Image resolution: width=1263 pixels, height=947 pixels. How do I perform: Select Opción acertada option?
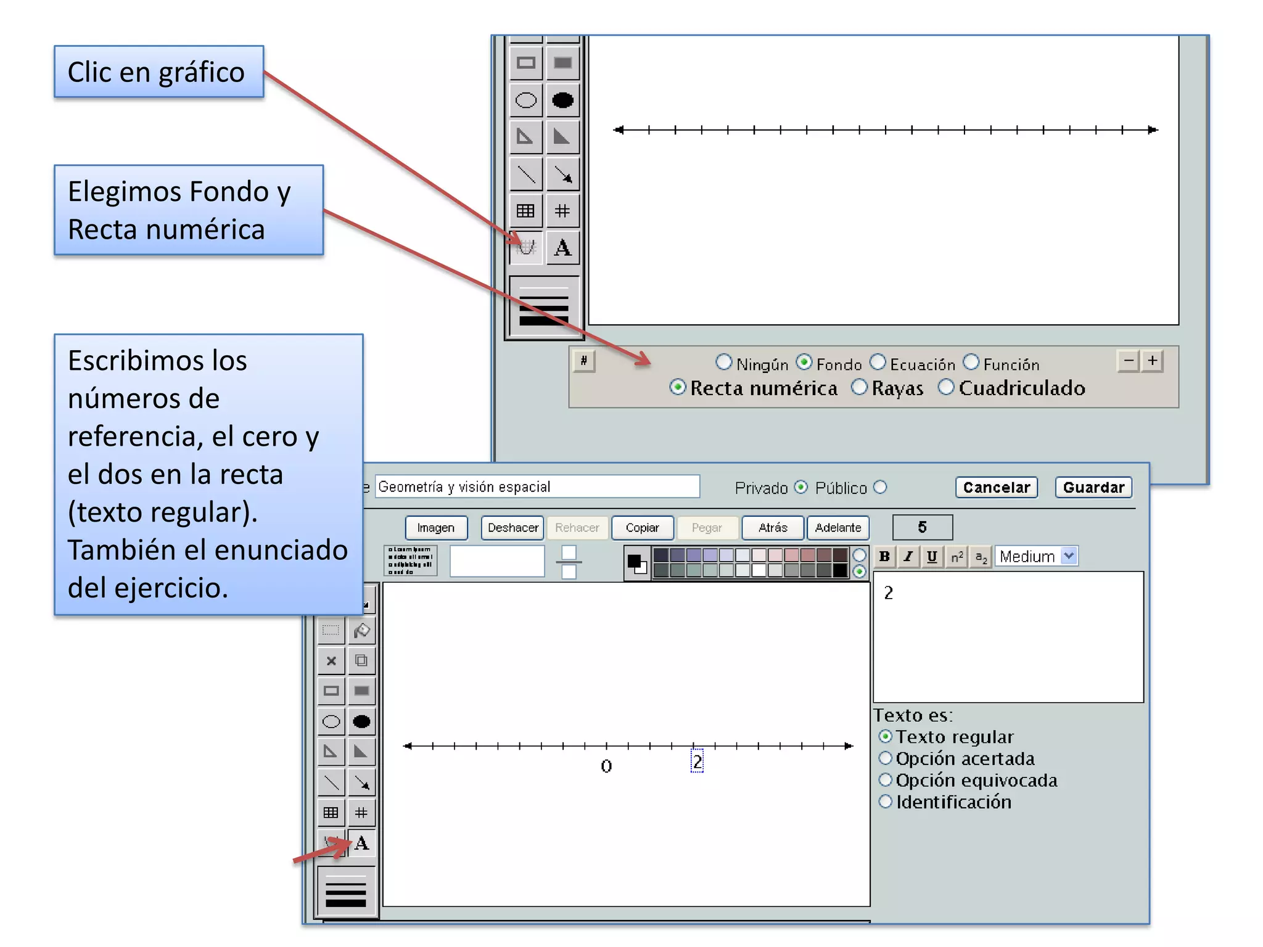pos(886,758)
